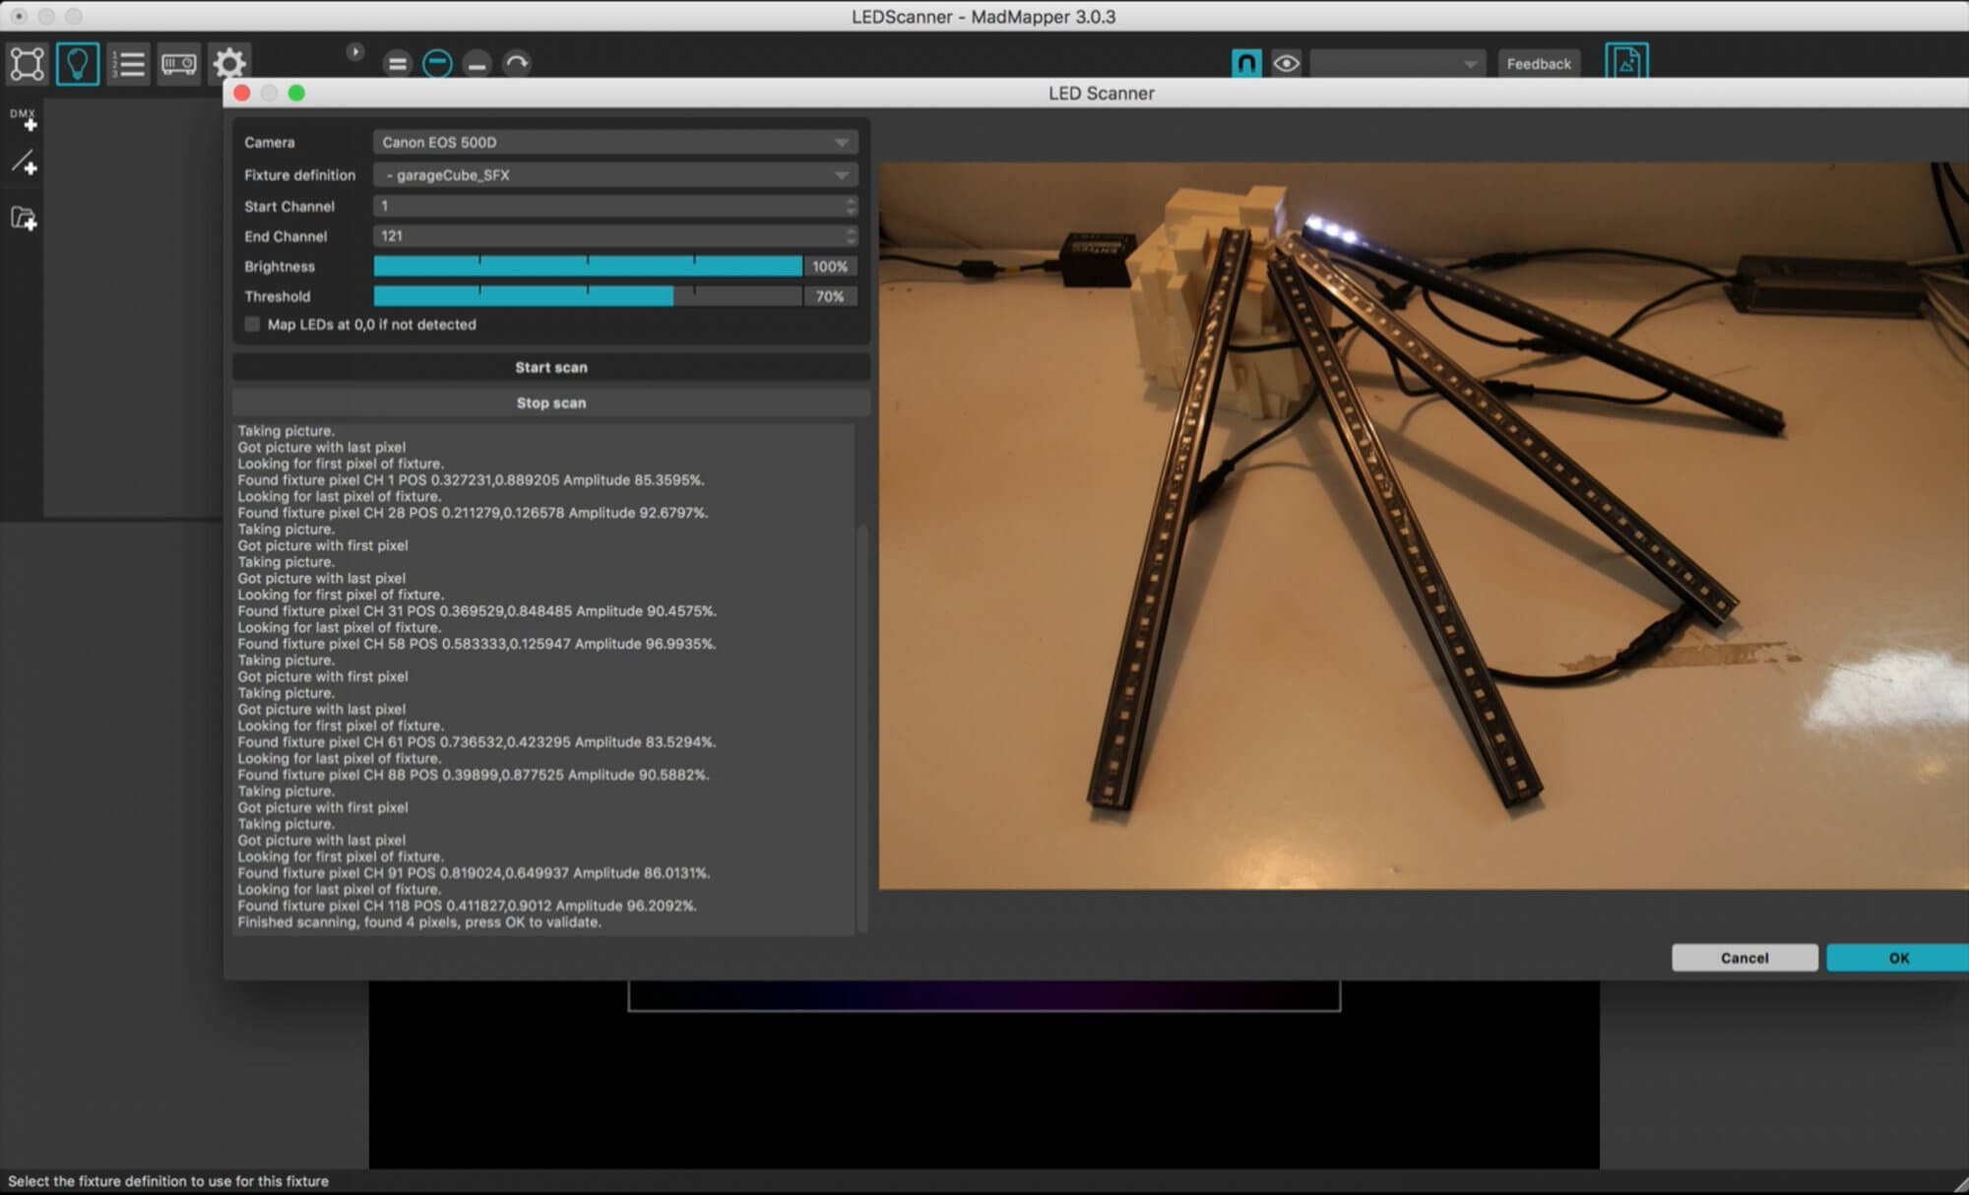The height and width of the screenshot is (1195, 1969).
Task: Click the Fixture definition label
Action: point(300,175)
